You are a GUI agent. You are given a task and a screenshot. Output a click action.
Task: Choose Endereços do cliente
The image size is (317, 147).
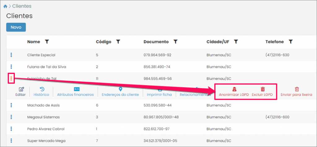click(120, 92)
